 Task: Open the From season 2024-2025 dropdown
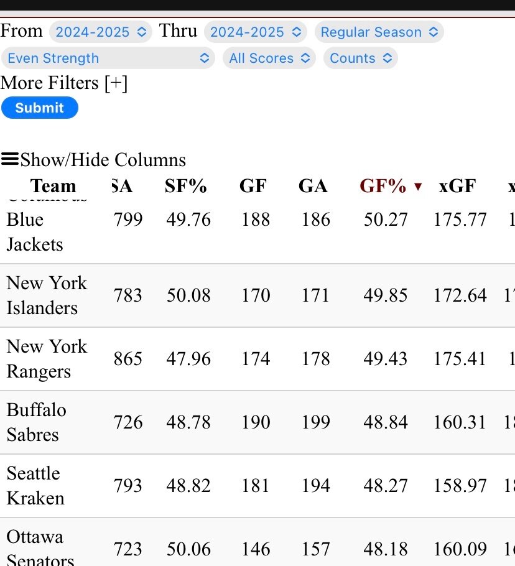(101, 32)
